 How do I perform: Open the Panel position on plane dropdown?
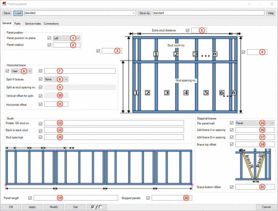67,38
